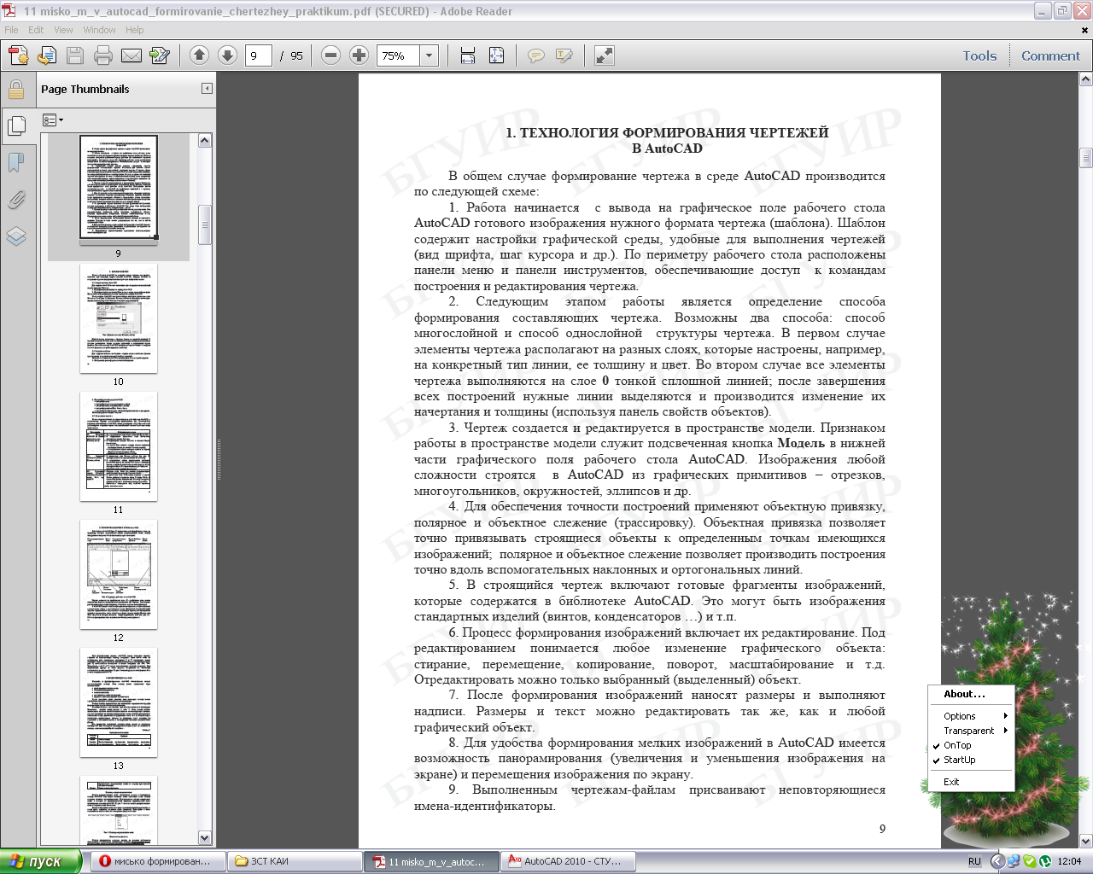The height and width of the screenshot is (874, 1093).
Task: Click the Sign document toolbar icon
Action: [160, 56]
